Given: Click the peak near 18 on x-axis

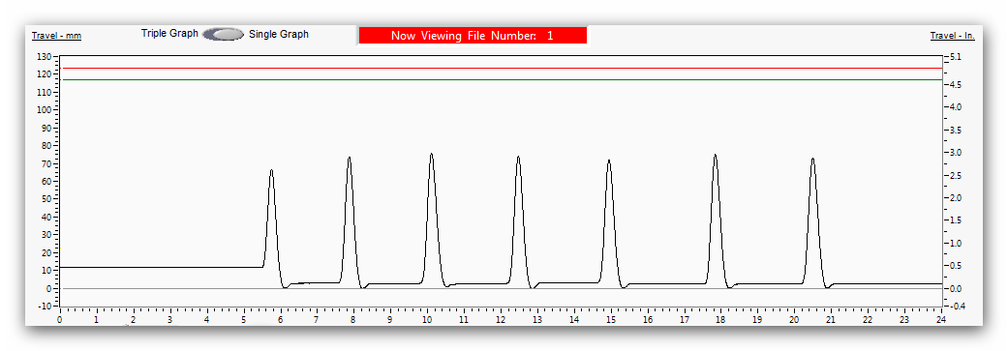Looking at the screenshot, I should click(715, 156).
